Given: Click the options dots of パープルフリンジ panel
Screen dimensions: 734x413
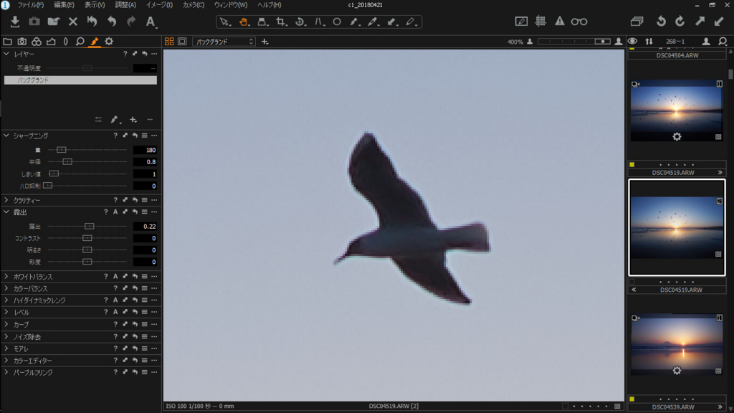Looking at the screenshot, I should 154,372.
